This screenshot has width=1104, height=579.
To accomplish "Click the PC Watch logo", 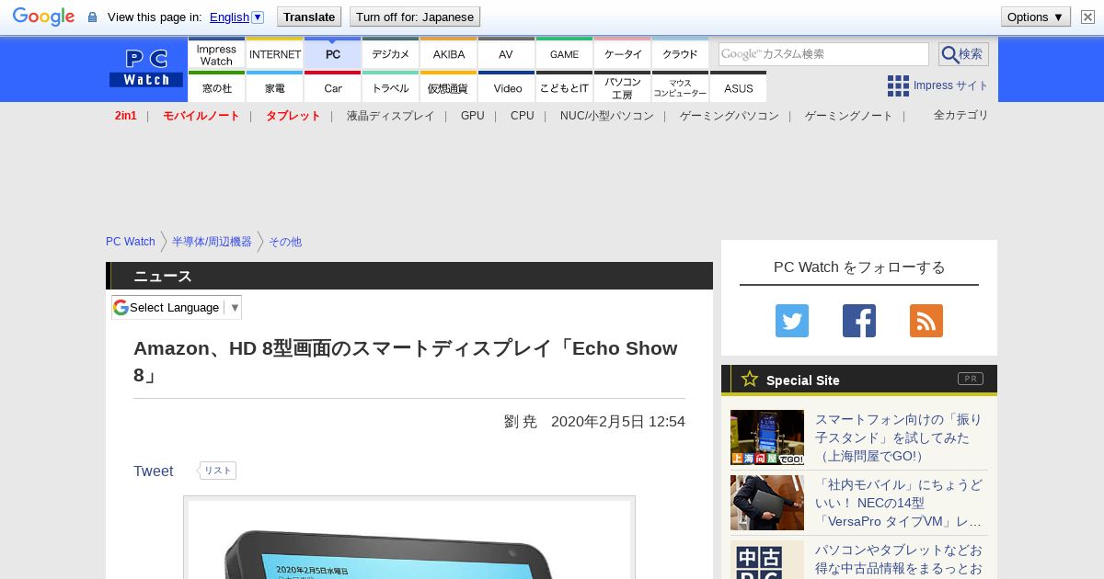I will [x=146, y=68].
